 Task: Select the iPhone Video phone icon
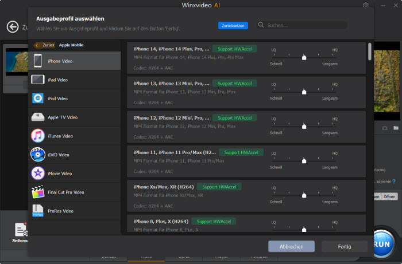coord(38,61)
